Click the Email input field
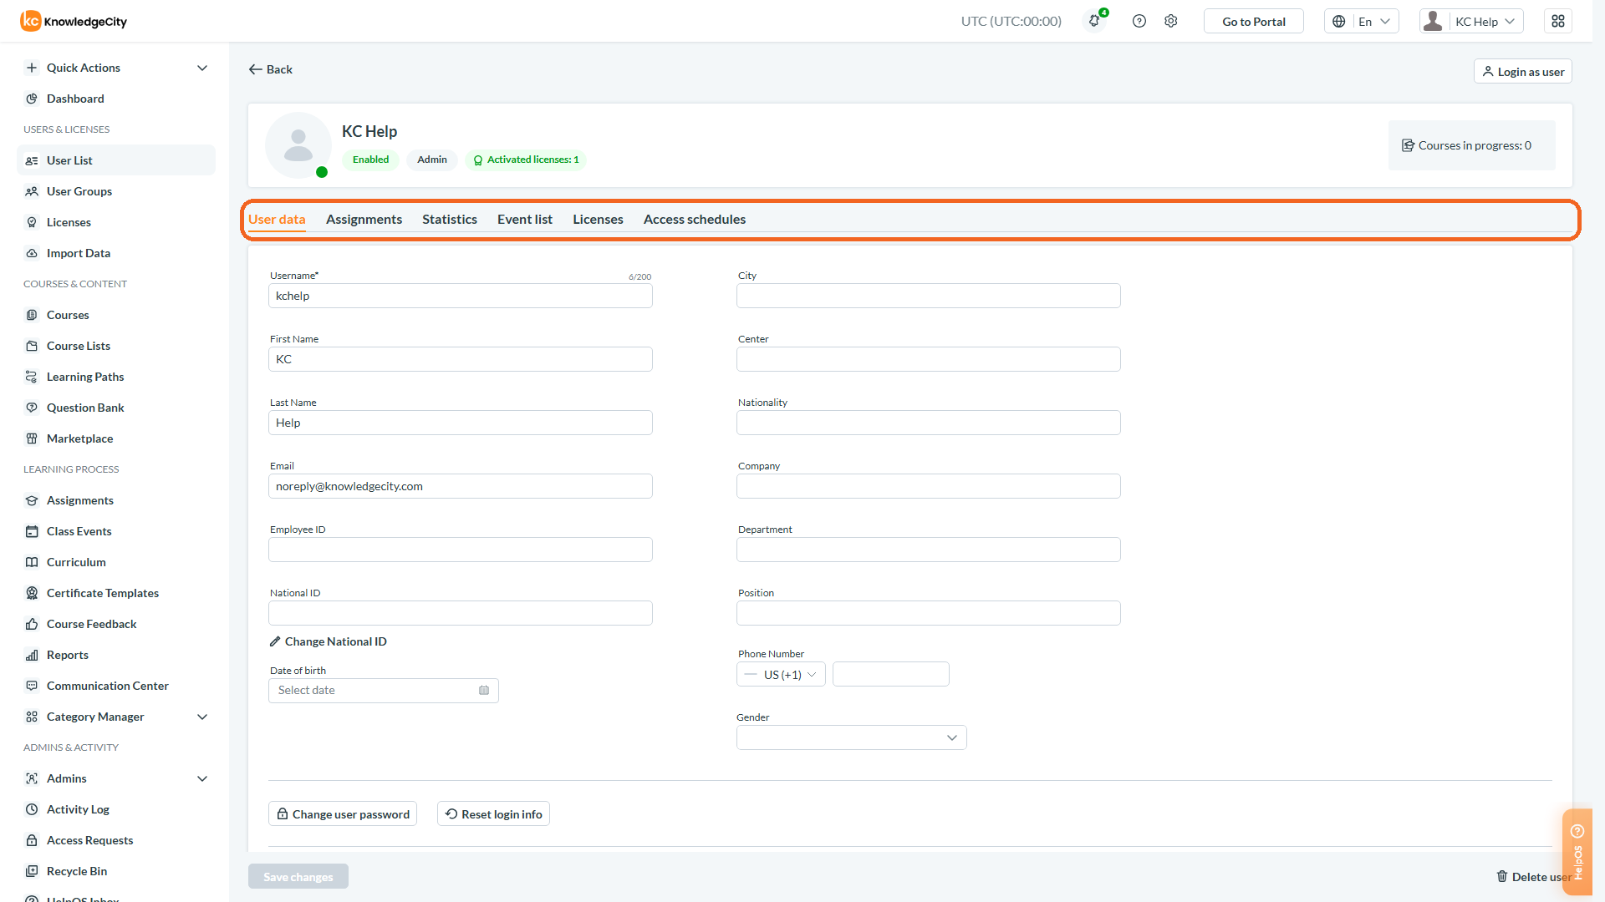1605x902 pixels. tap(461, 486)
